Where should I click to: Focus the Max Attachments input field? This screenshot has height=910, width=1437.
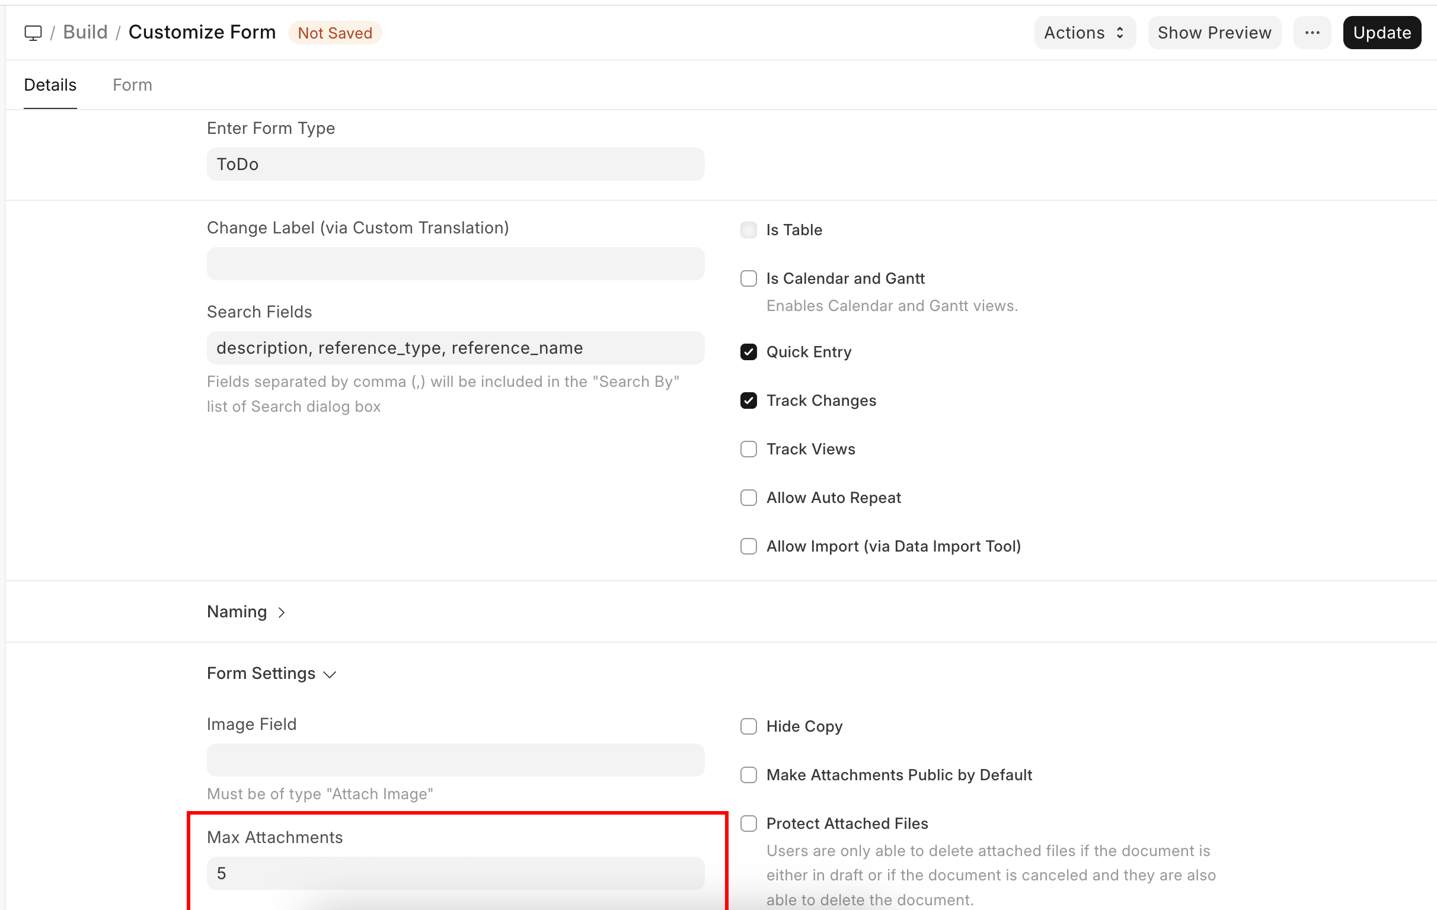(455, 873)
